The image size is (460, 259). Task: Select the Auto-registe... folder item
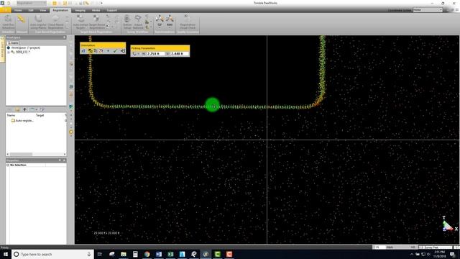pos(22,121)
